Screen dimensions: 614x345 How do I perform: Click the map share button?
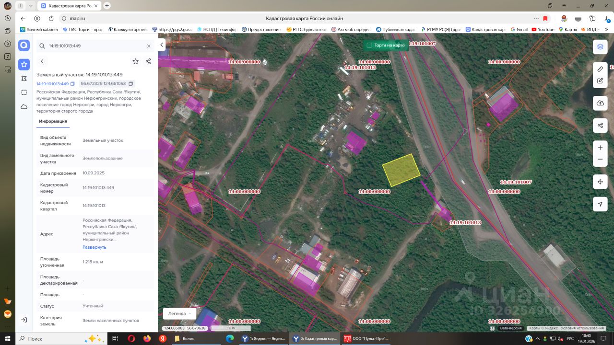pyautogui.click(x=600, y=126)
